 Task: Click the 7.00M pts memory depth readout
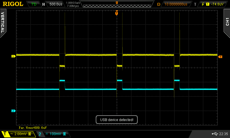[x=73, y=6]
